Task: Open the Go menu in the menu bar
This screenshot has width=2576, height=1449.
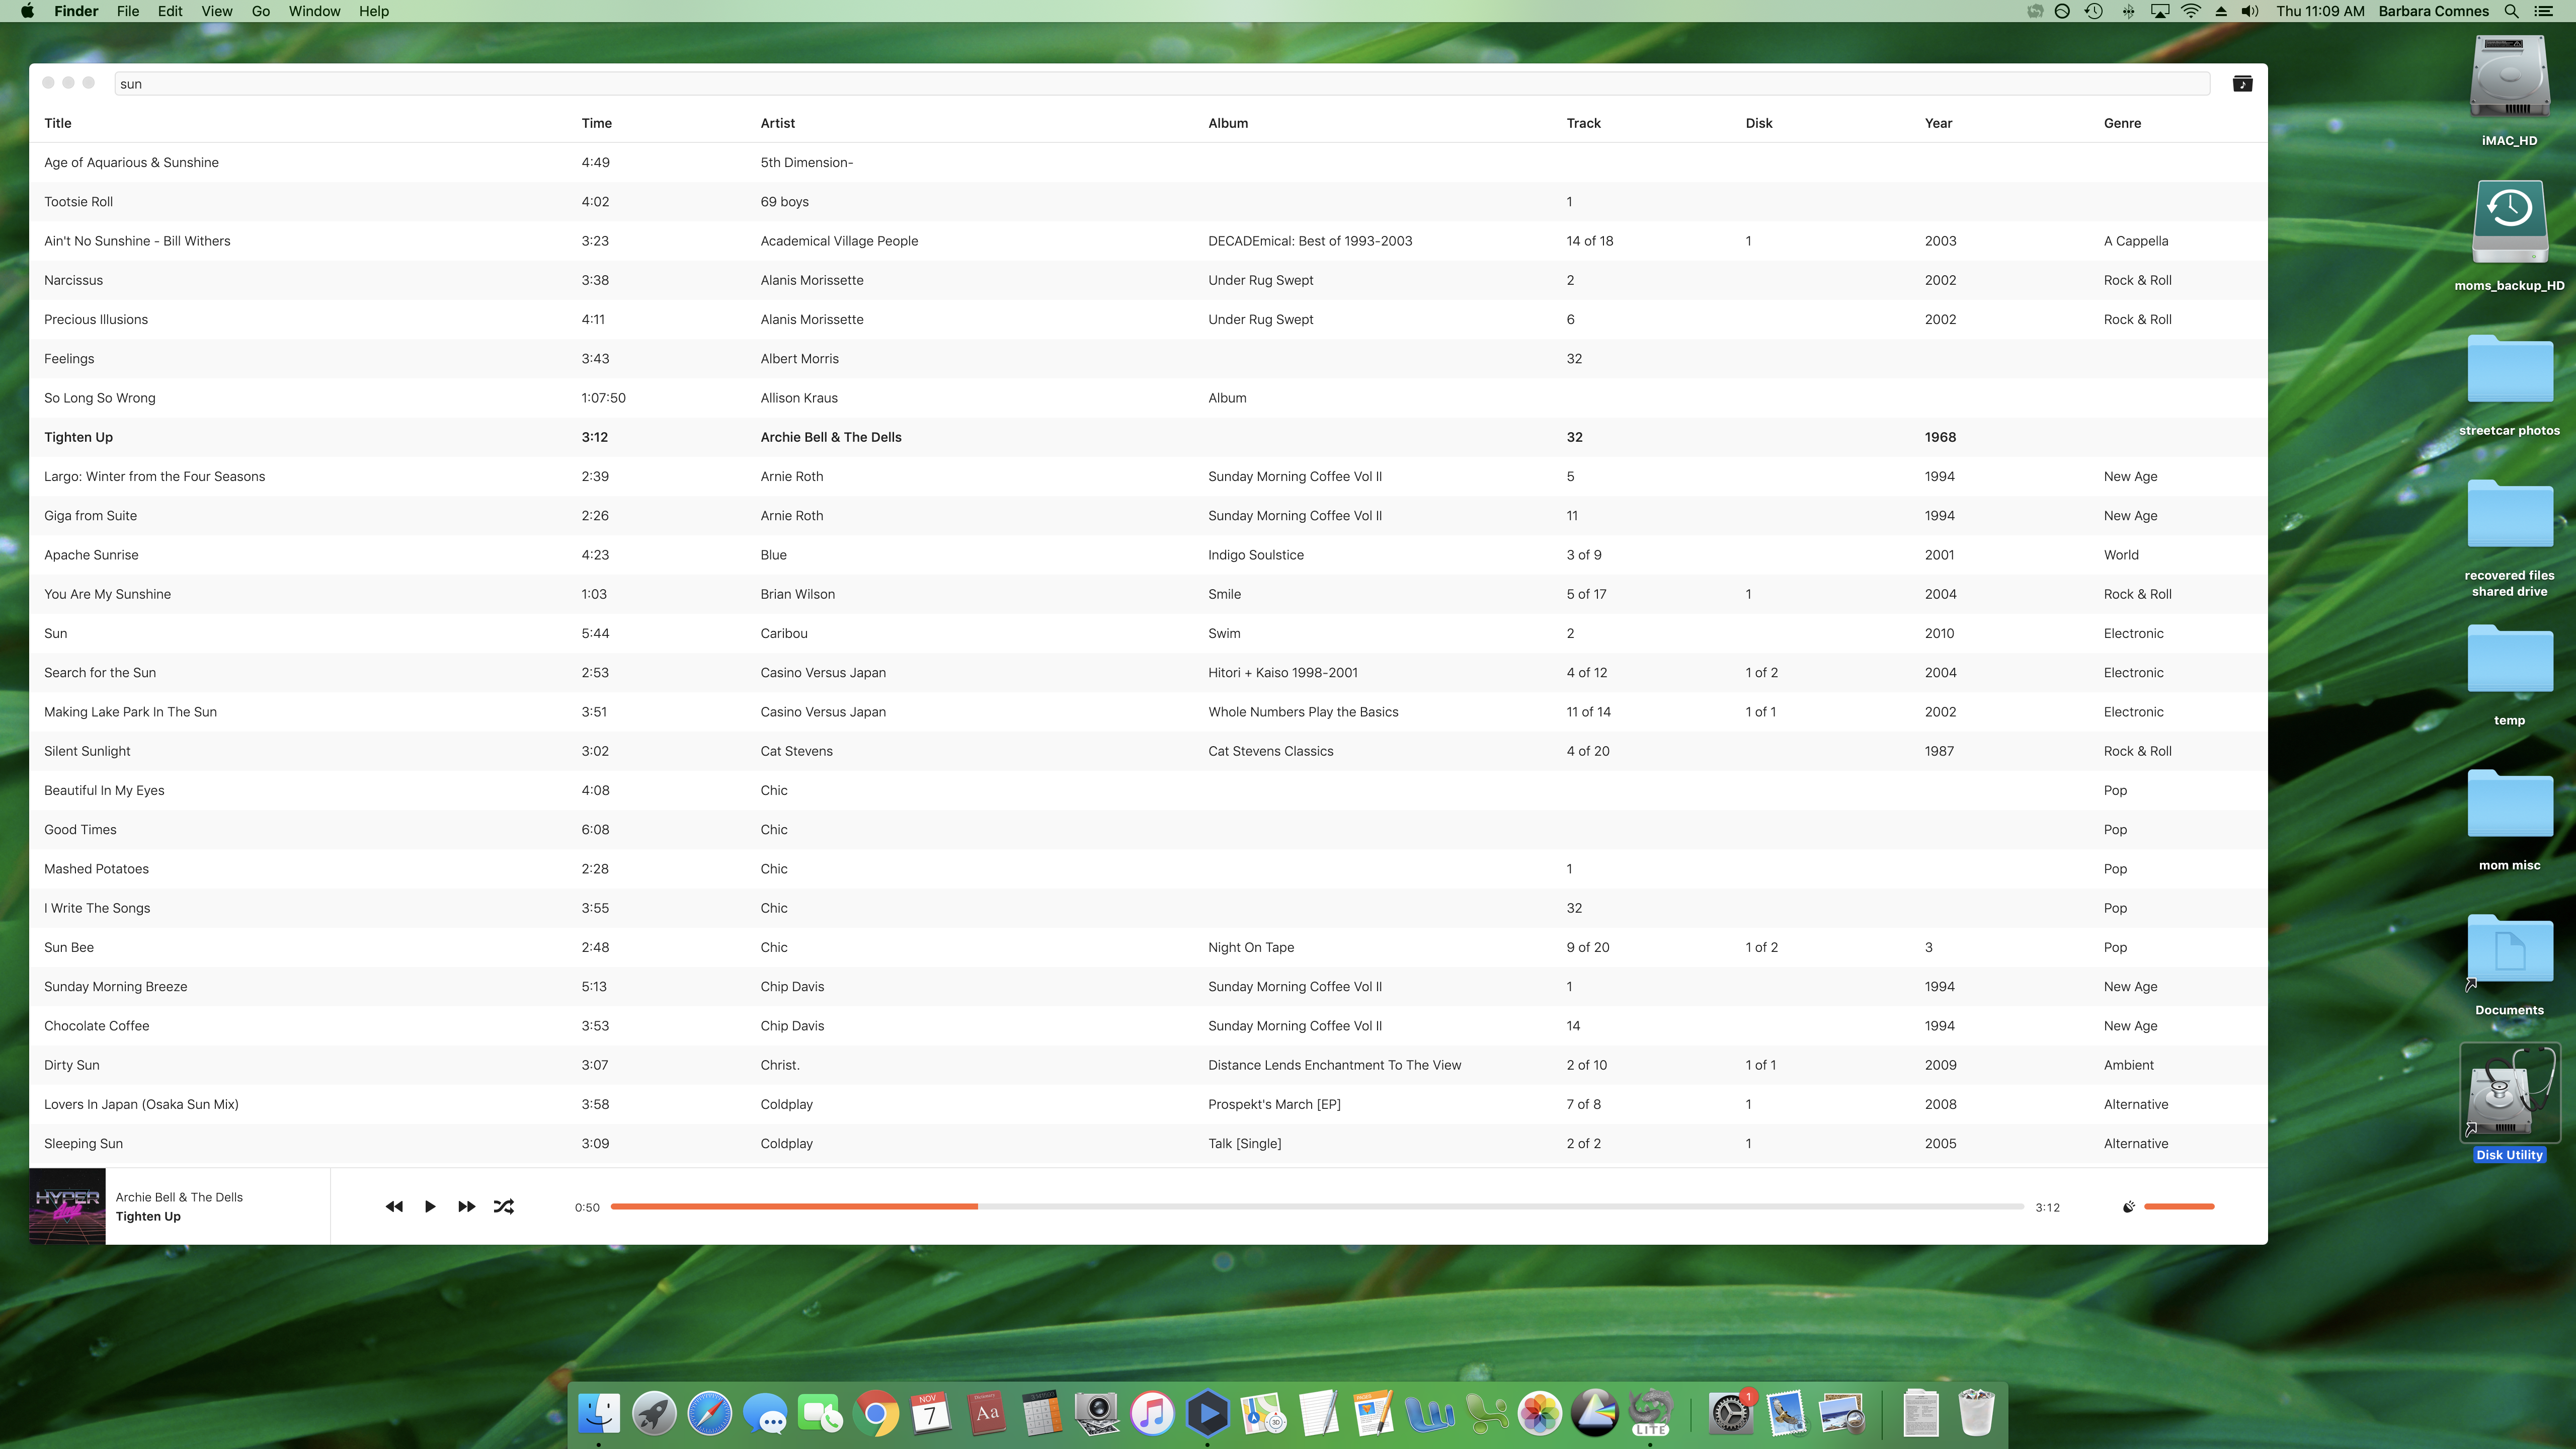Action: pos(260,11)
